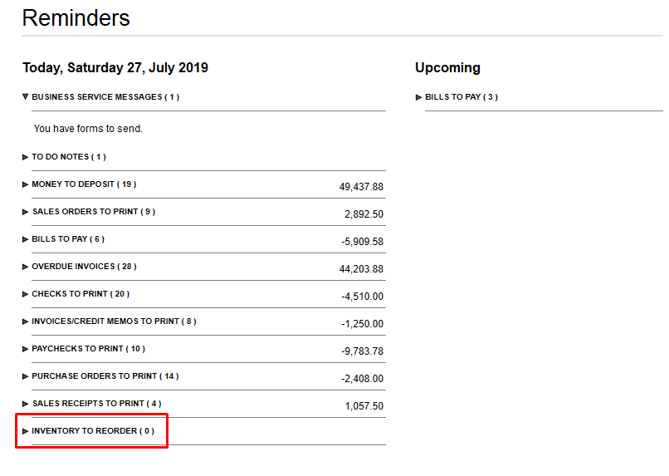Image resolution: width=669 pixels, height=476 pixels.
Task: Expand the Checks to Print triangle
Action: point(26,294)
